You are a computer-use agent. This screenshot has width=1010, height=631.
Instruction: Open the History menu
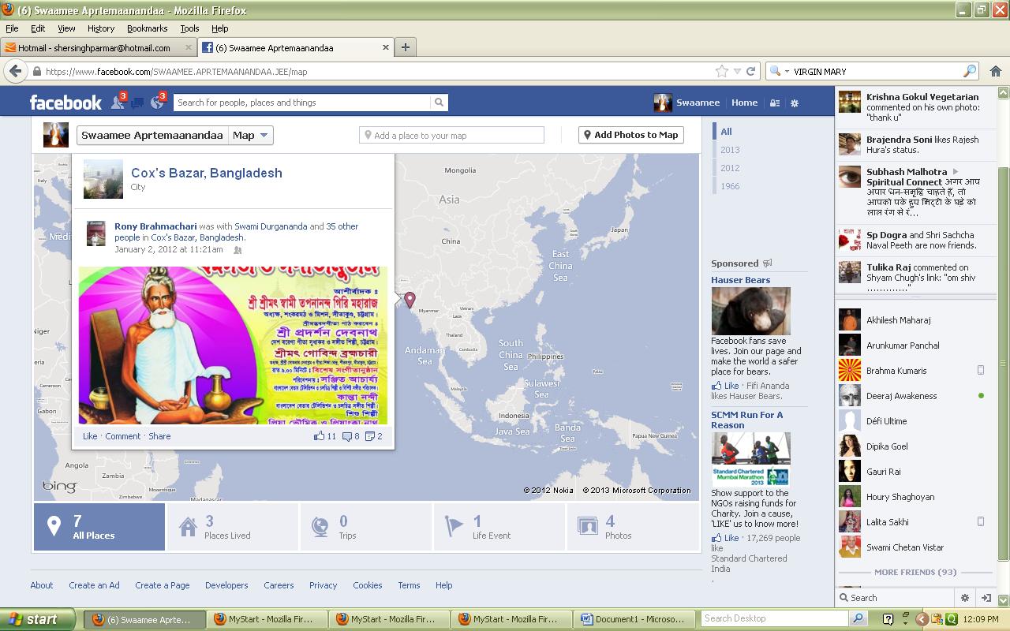coord(101,28)
